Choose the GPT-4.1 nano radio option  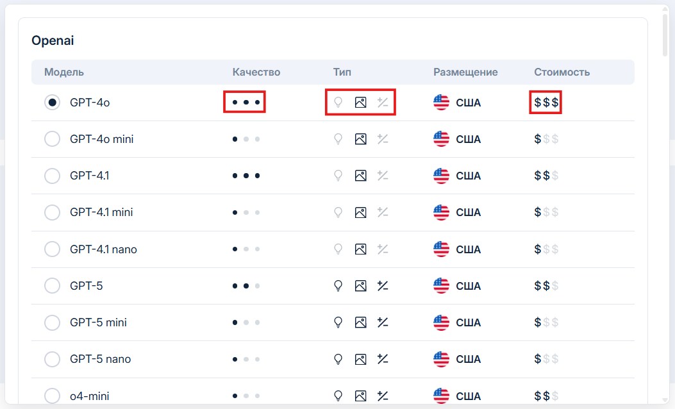[x=52, y=249]
